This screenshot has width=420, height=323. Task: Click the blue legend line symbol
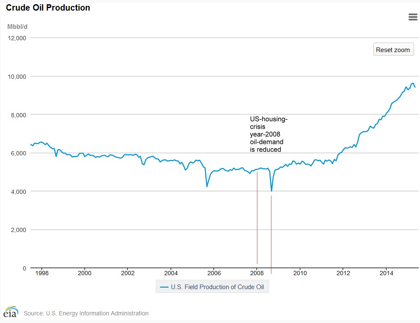click(164, 287)
